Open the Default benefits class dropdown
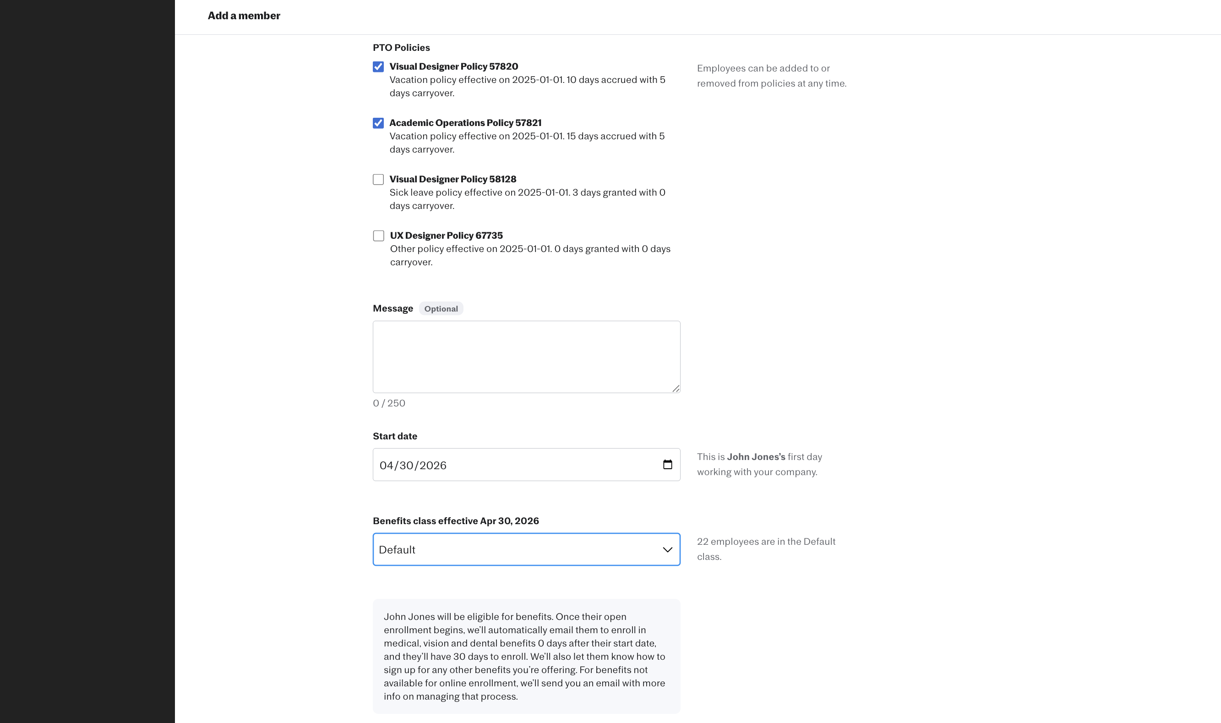Viewport: 1221px width, 723px height. [x=516, y=549]
